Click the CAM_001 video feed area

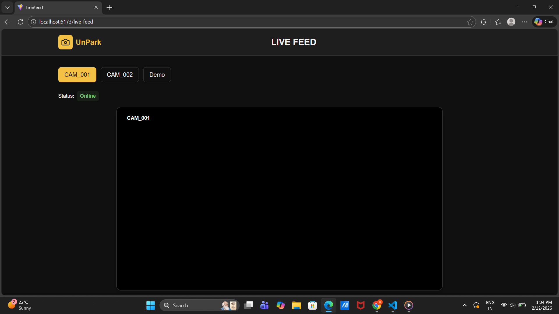click(279, 199)
